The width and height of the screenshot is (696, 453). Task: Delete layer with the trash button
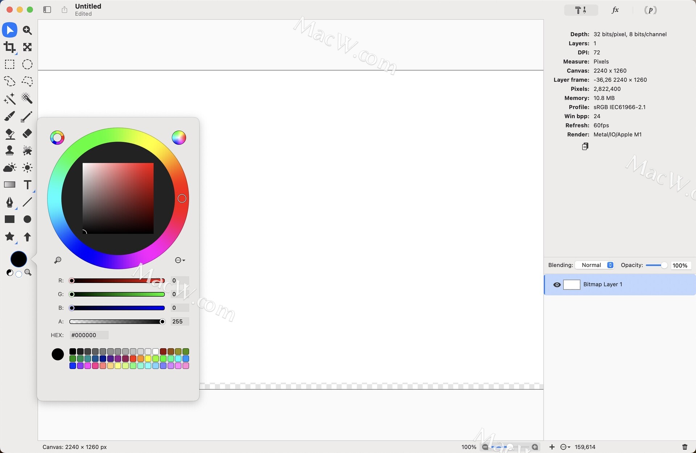684,447
